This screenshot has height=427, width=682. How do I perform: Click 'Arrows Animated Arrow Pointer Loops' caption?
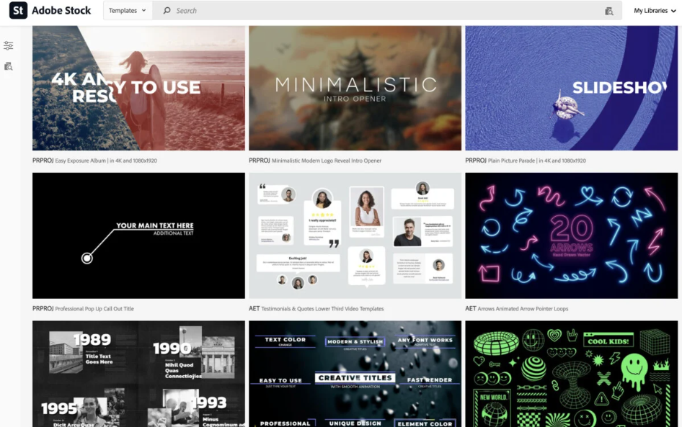pos(523,309)
